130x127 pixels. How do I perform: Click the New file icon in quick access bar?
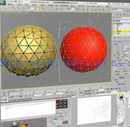click(9, 1)
